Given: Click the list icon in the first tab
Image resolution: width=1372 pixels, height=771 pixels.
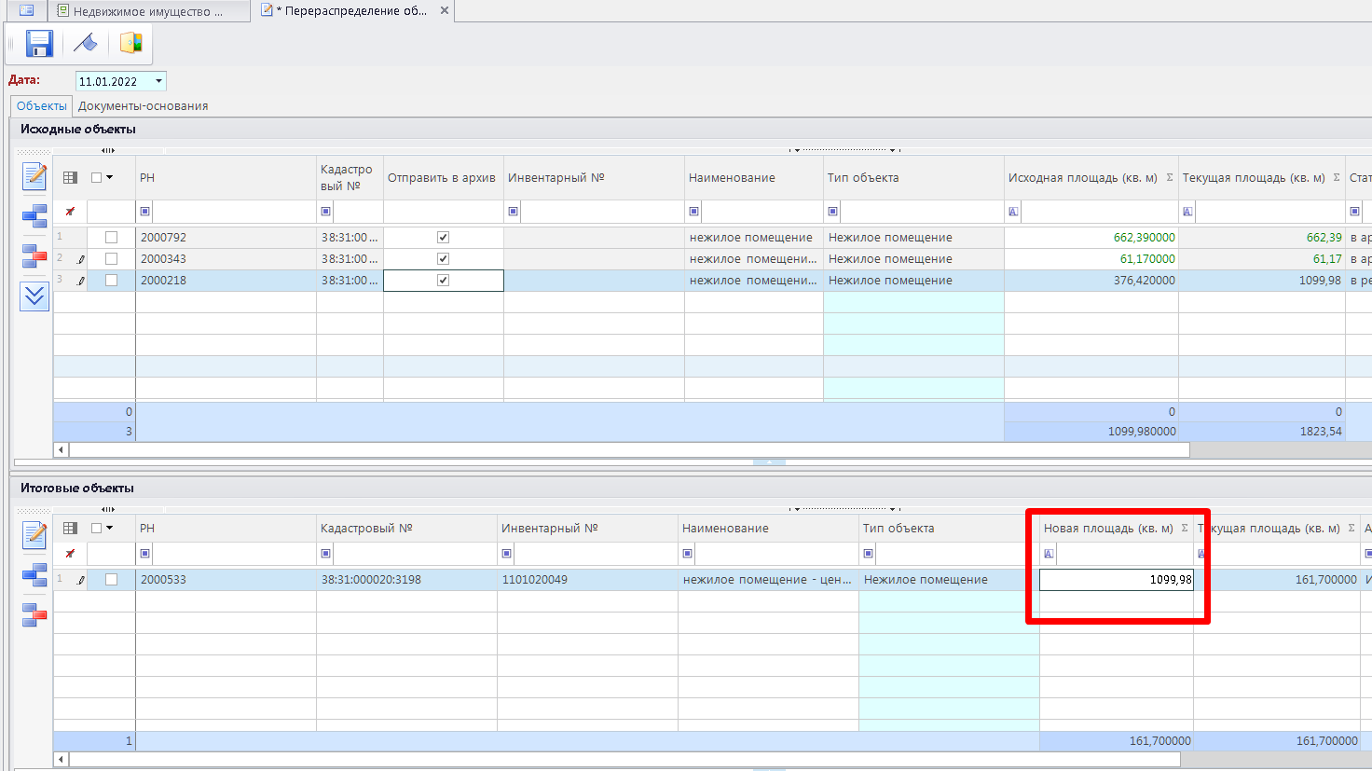Looking at the screenshot, I should click(x=26, y=11).
